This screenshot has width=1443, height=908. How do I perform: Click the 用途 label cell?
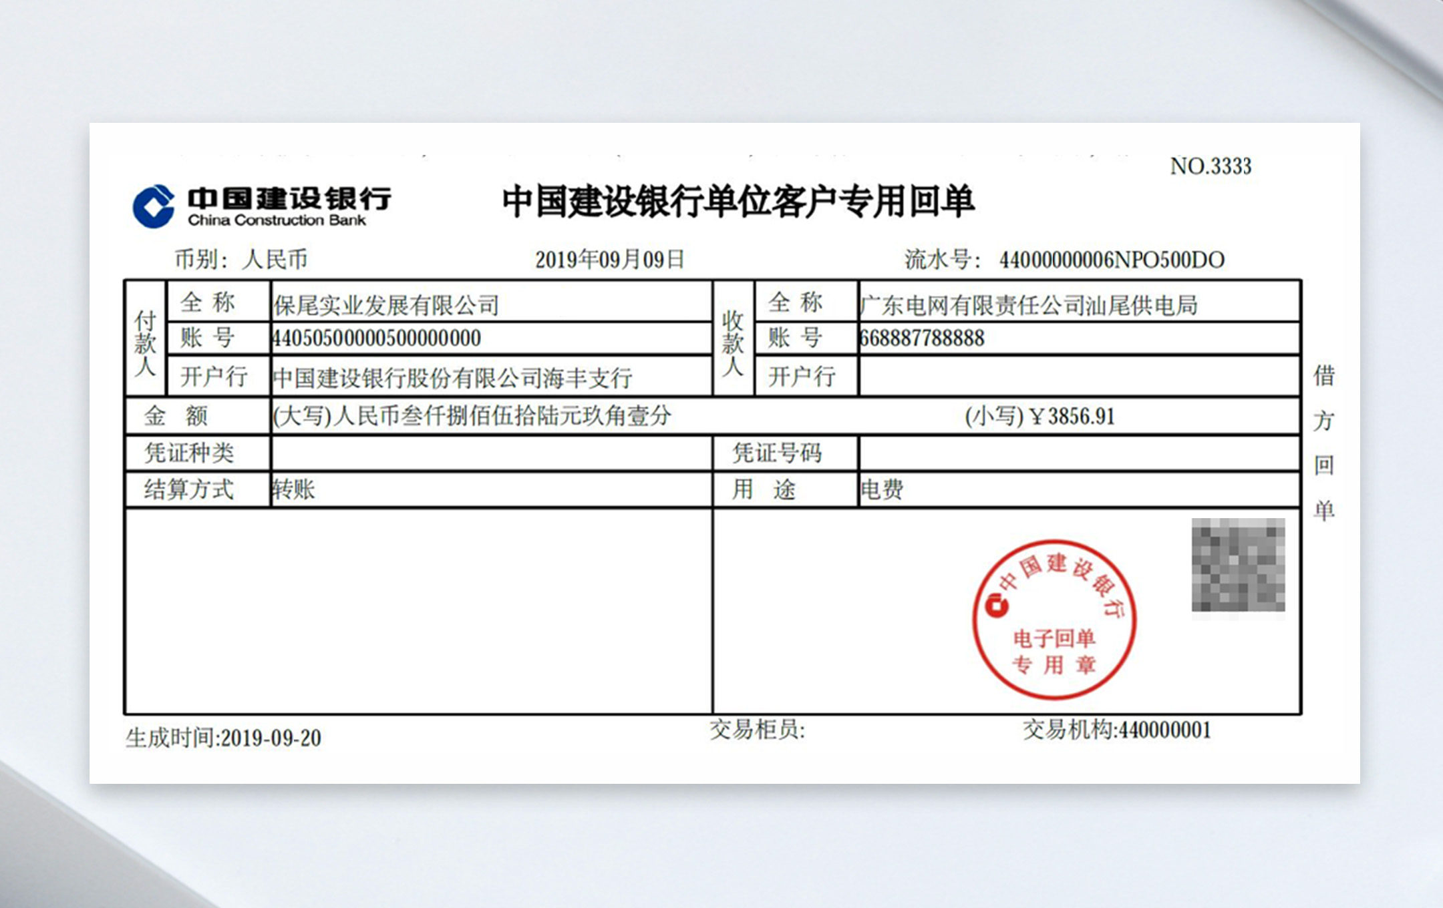point(786,490)
